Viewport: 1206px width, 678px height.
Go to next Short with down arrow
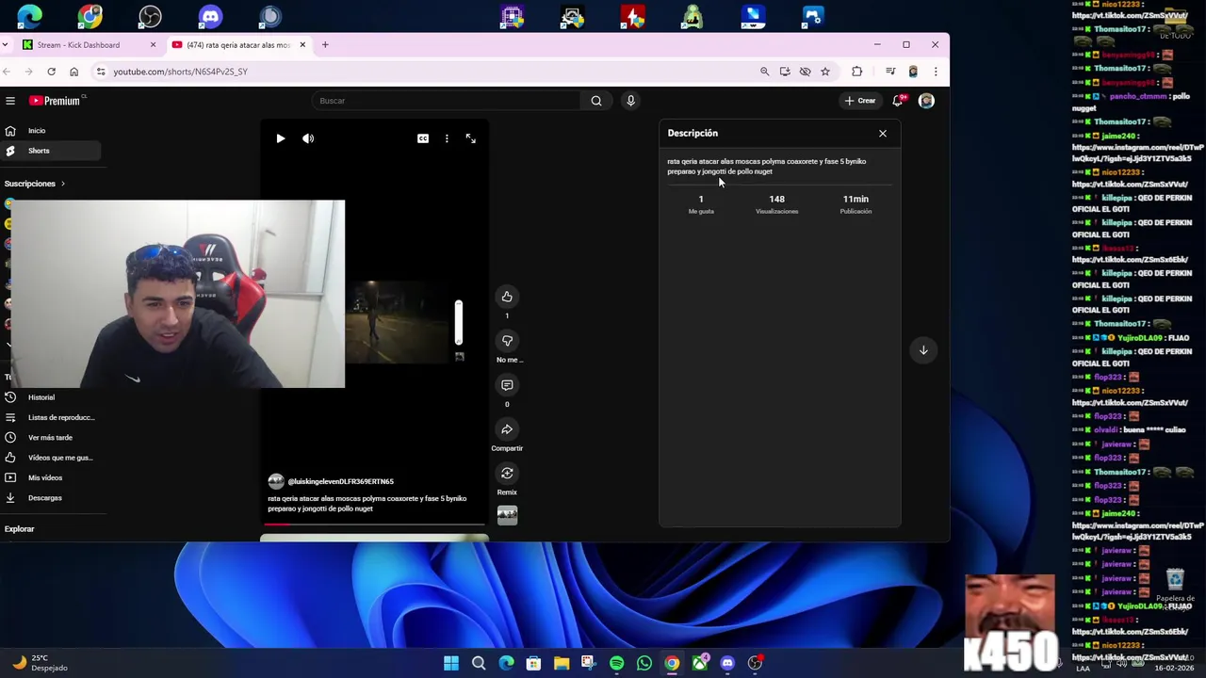[x=923, y=350]
